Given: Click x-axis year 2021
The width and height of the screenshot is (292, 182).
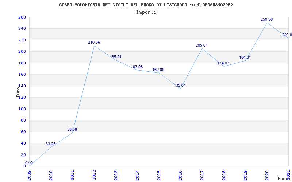Looking at the screenshot, I should 289,175.
